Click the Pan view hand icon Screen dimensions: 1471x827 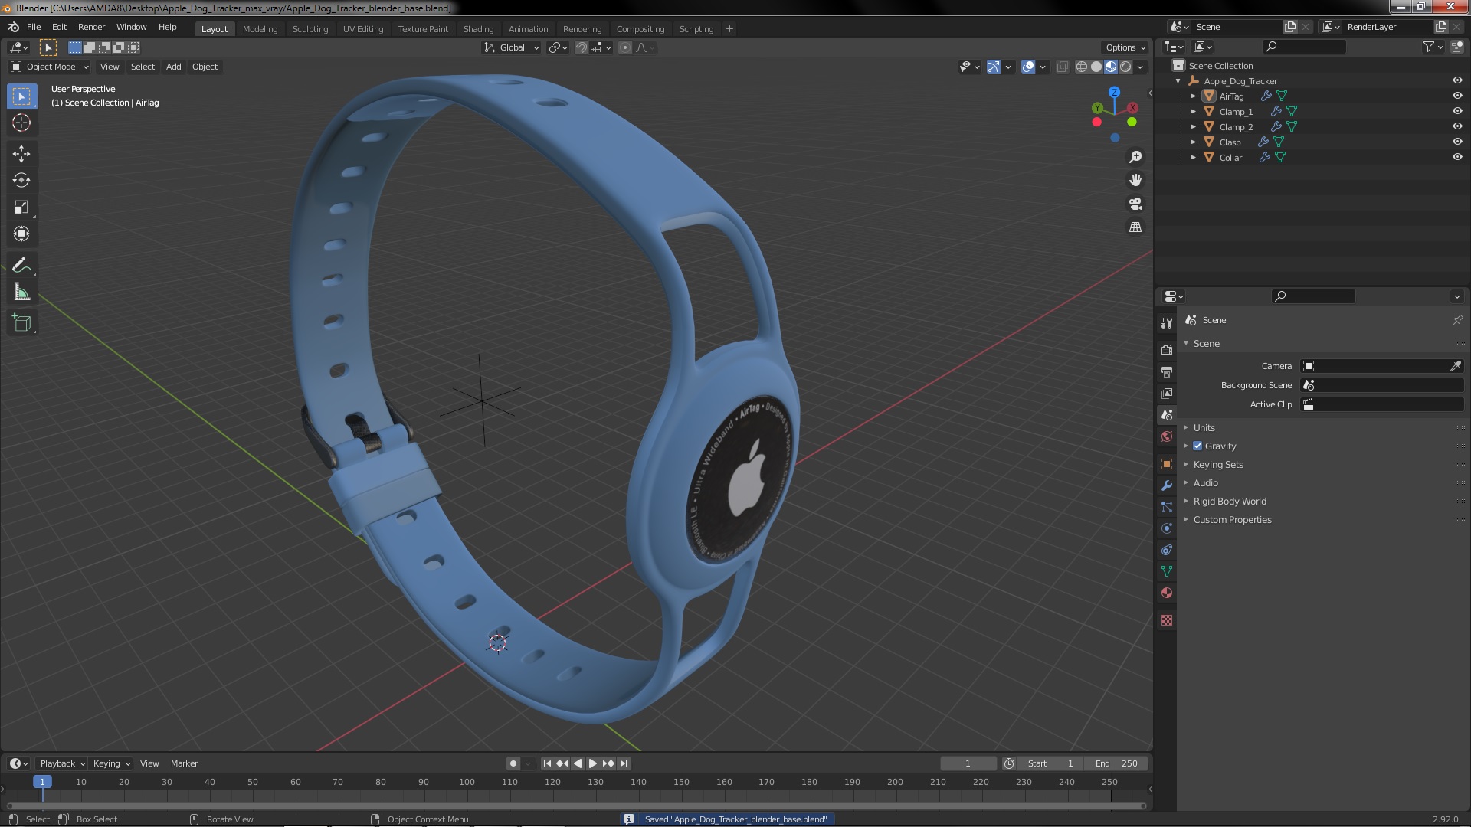pyautogui.click(x=1135, y=180)
